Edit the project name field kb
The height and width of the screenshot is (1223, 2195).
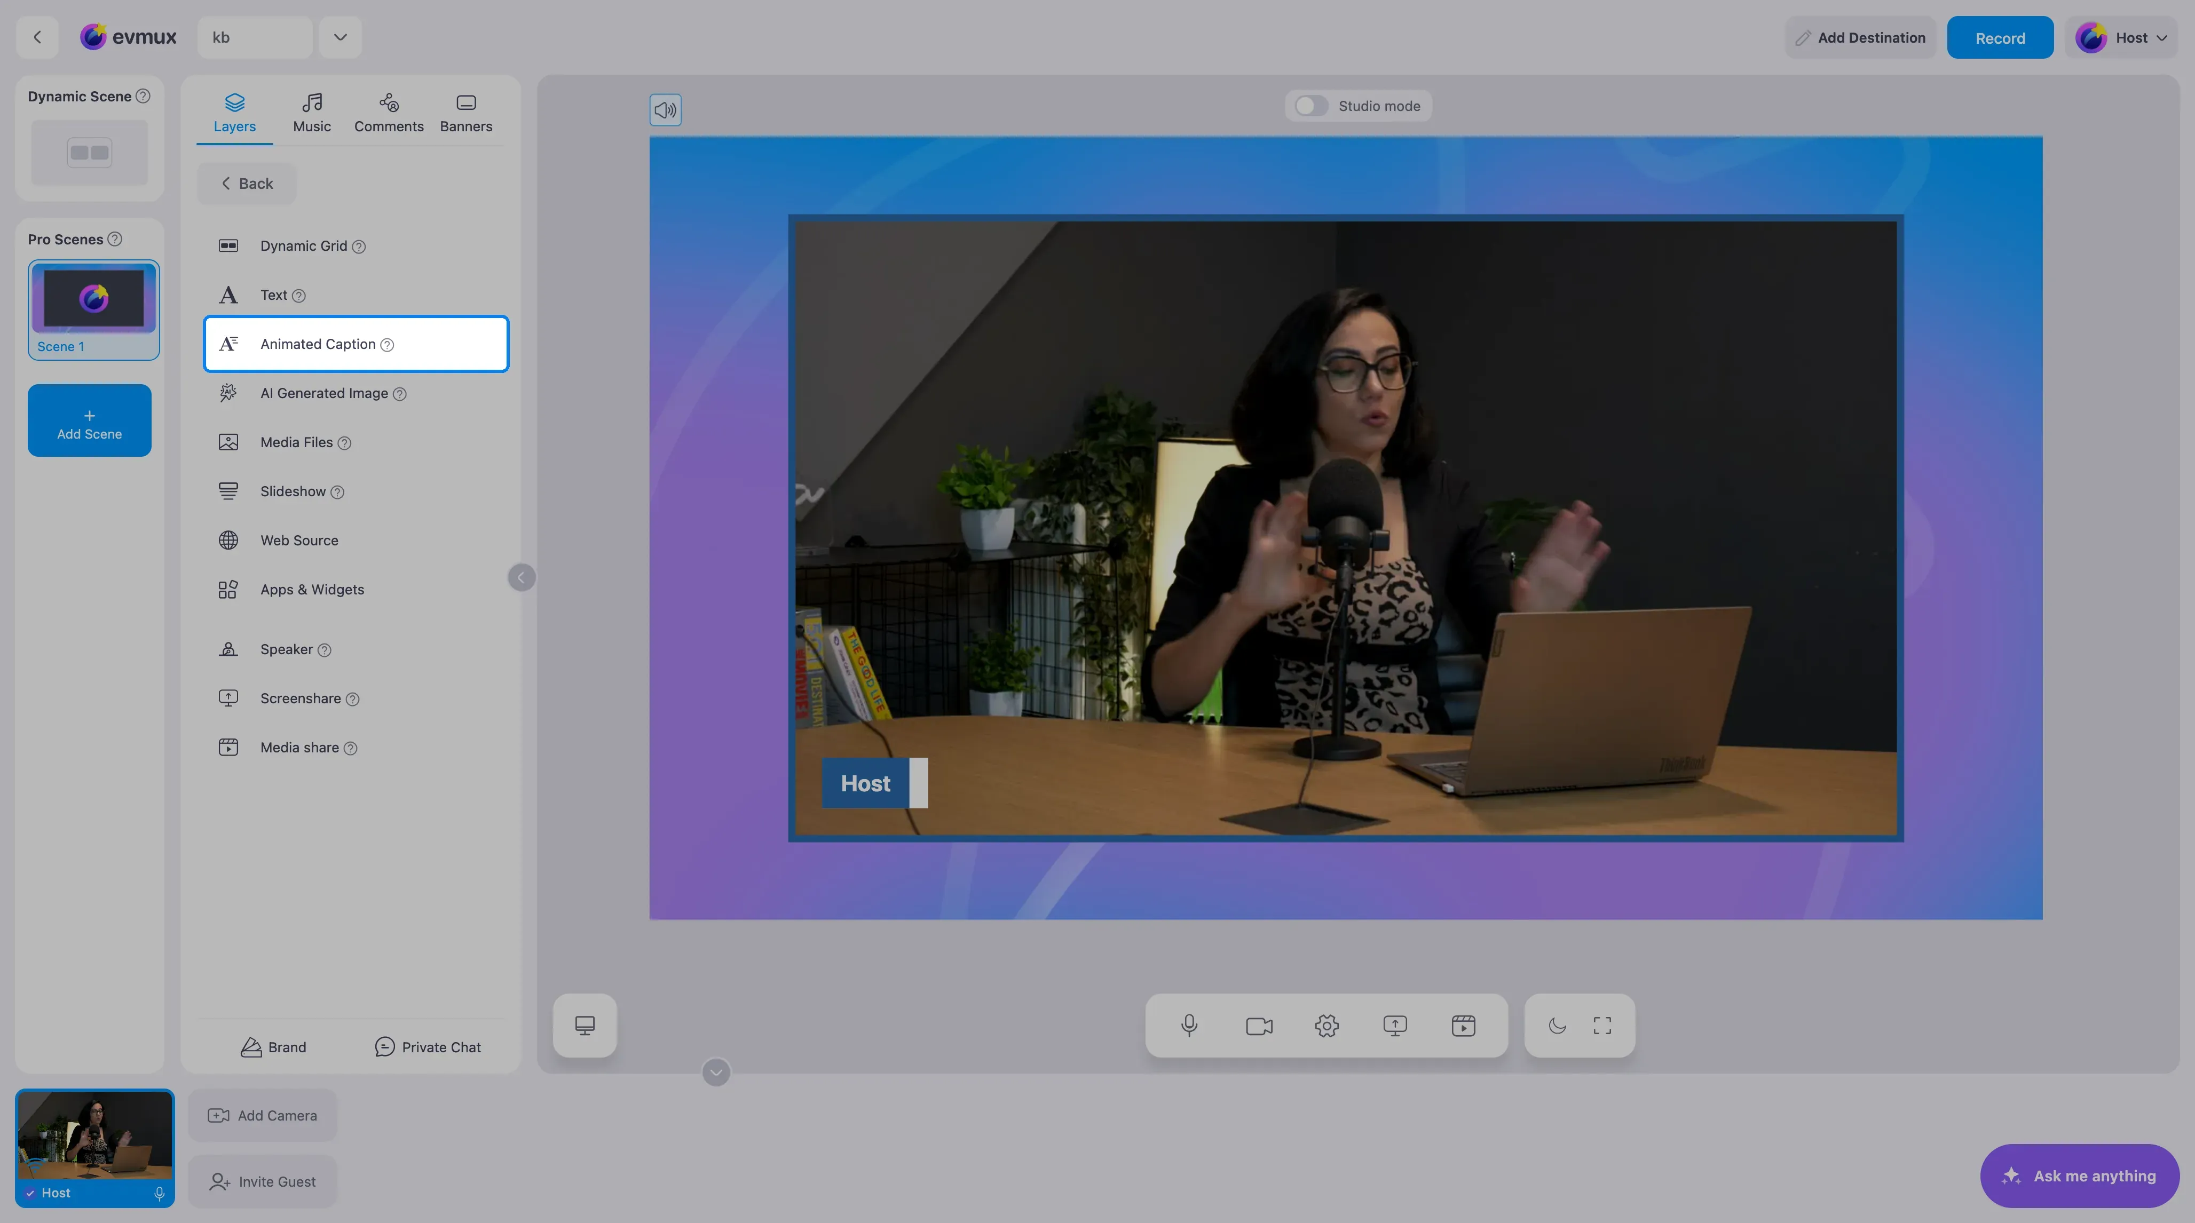click(x=255, y=37)
